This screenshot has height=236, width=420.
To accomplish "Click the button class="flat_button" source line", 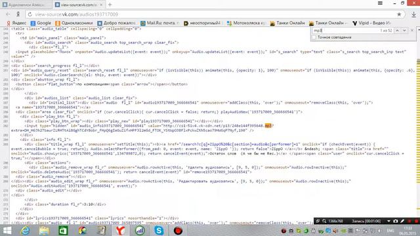I will 102,85.
